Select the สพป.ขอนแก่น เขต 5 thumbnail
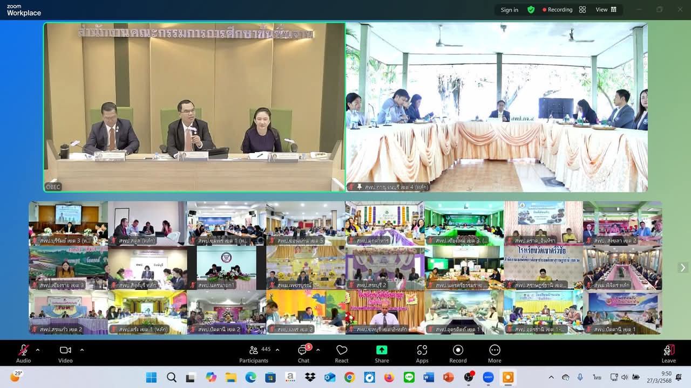Image resolution: width=691 pixels, height=388 pixels. pyautogui.click(x=306, y=223)
